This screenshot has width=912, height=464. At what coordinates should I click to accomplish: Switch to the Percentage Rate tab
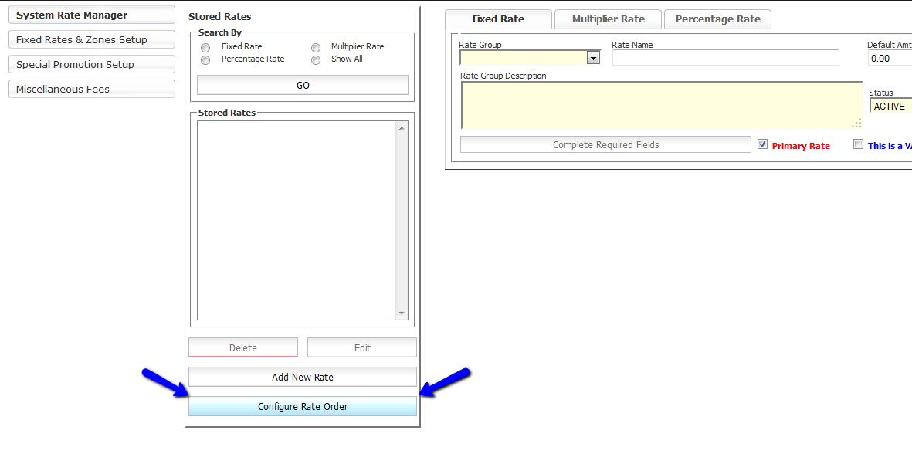[717, 18]
